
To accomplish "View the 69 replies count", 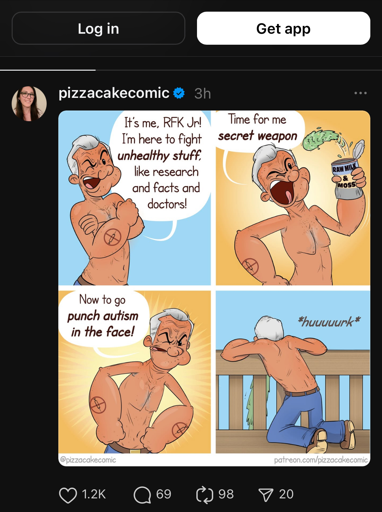I will coord(164,494).
